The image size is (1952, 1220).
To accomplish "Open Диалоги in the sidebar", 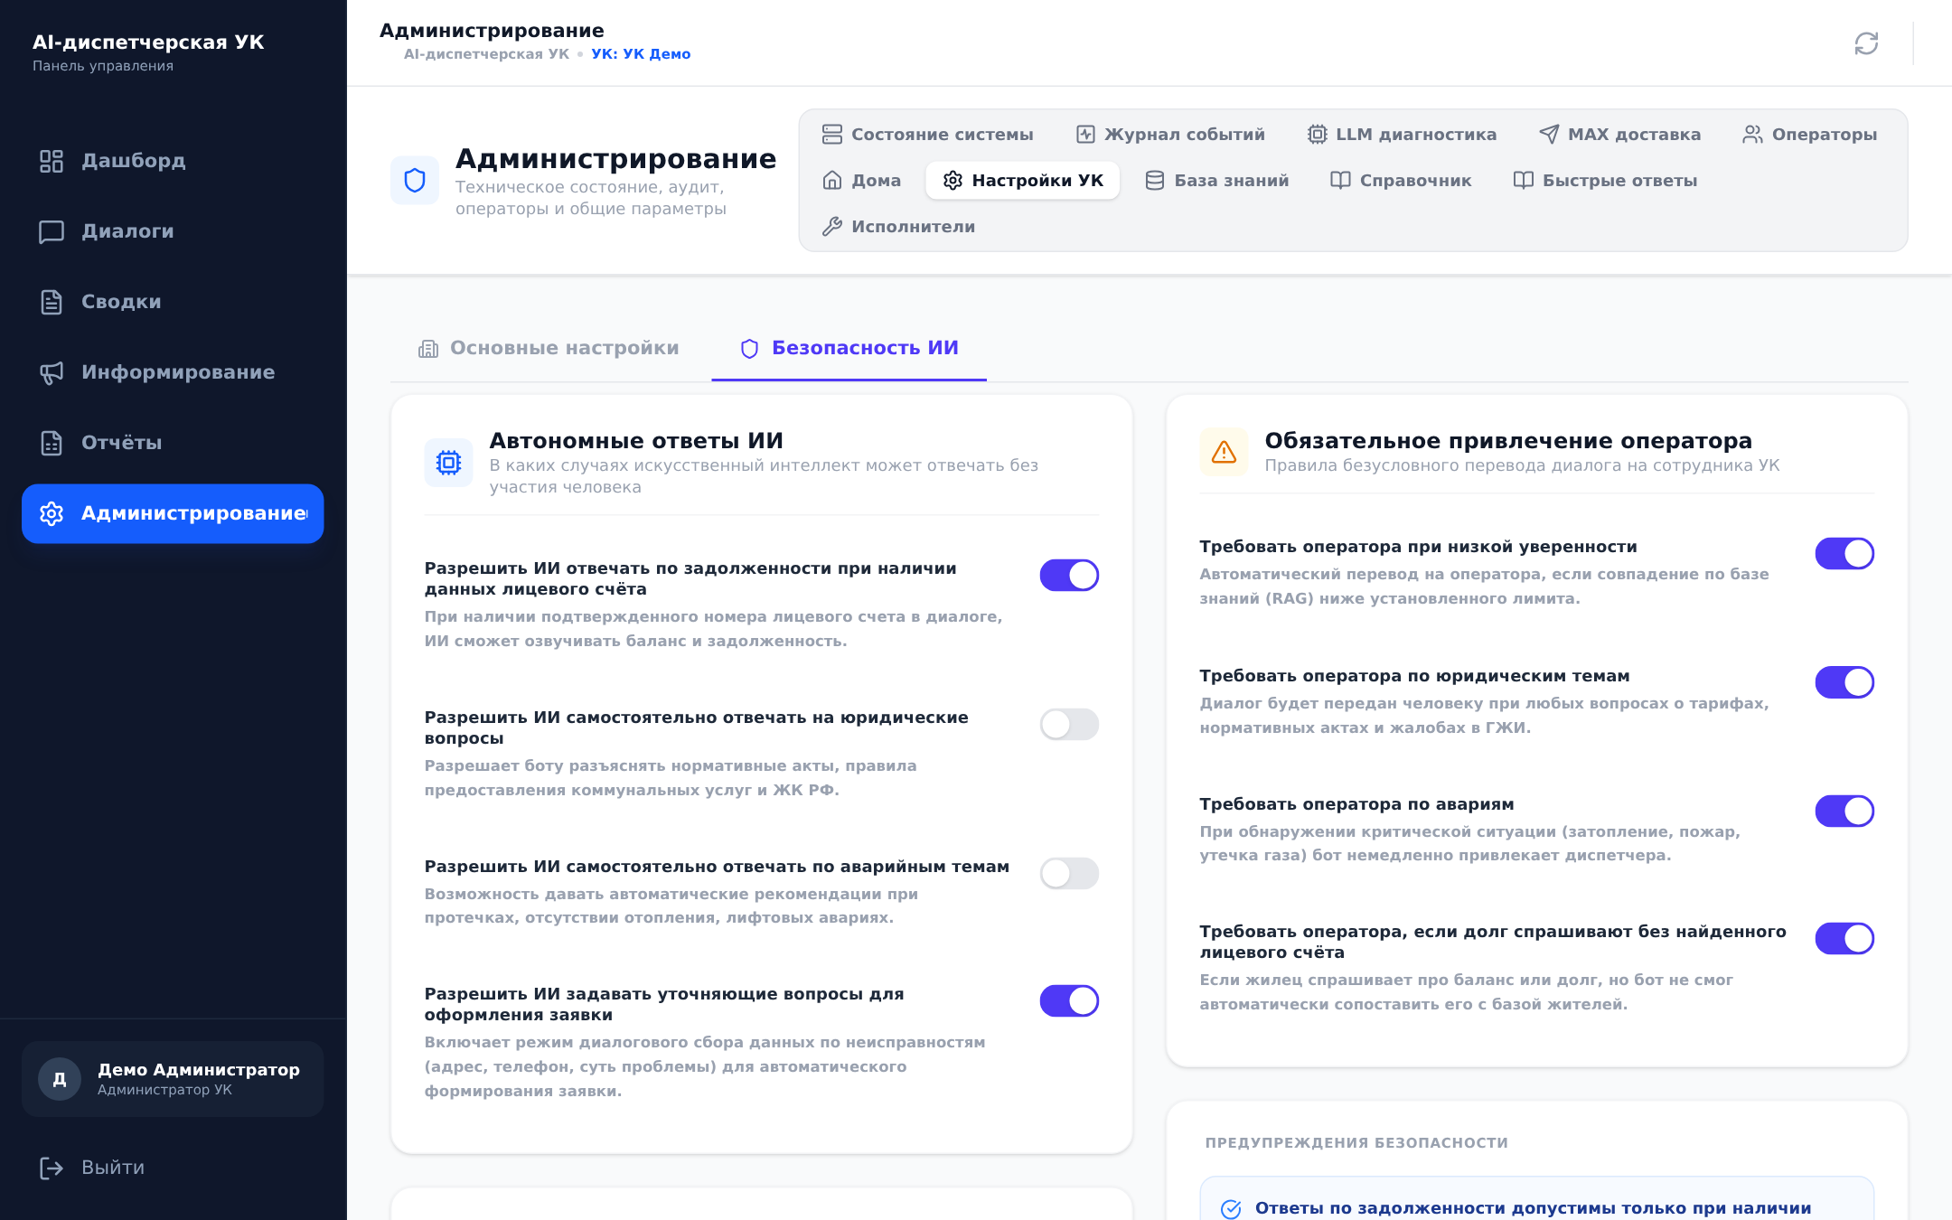I will click(x=173, y=231).
